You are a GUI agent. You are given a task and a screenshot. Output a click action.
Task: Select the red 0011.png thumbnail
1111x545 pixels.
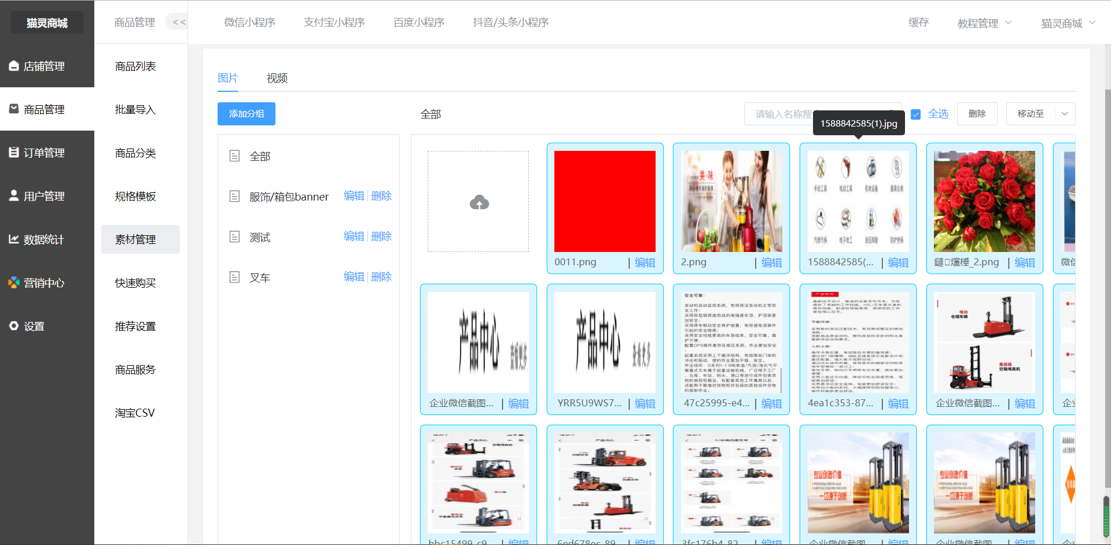[605, 201]
